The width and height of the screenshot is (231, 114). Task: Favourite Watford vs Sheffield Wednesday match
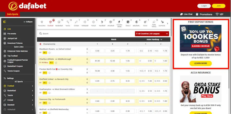coord(50,113)
